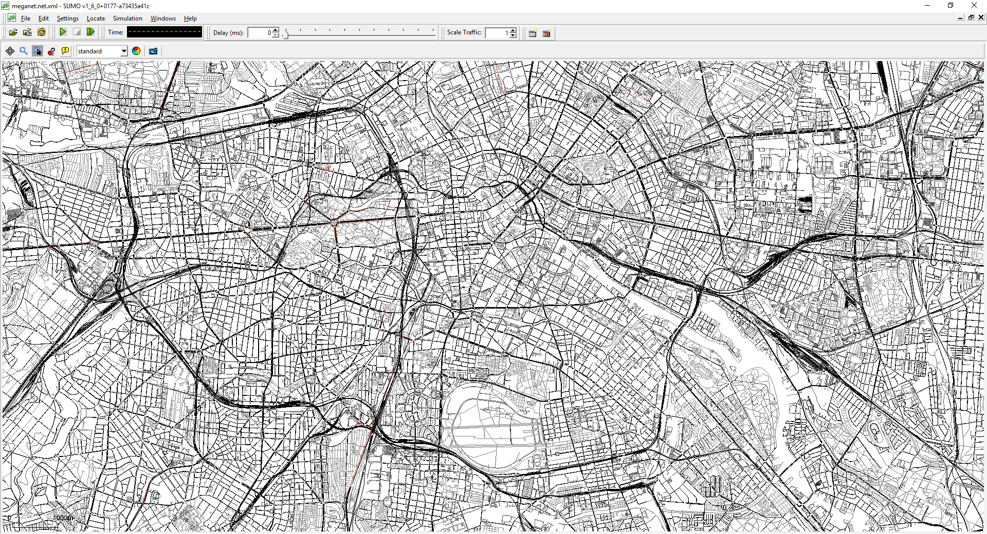987x534 pixels.
Task: Click inside the Delay milliseconds input field
Action: click(260, 32)
